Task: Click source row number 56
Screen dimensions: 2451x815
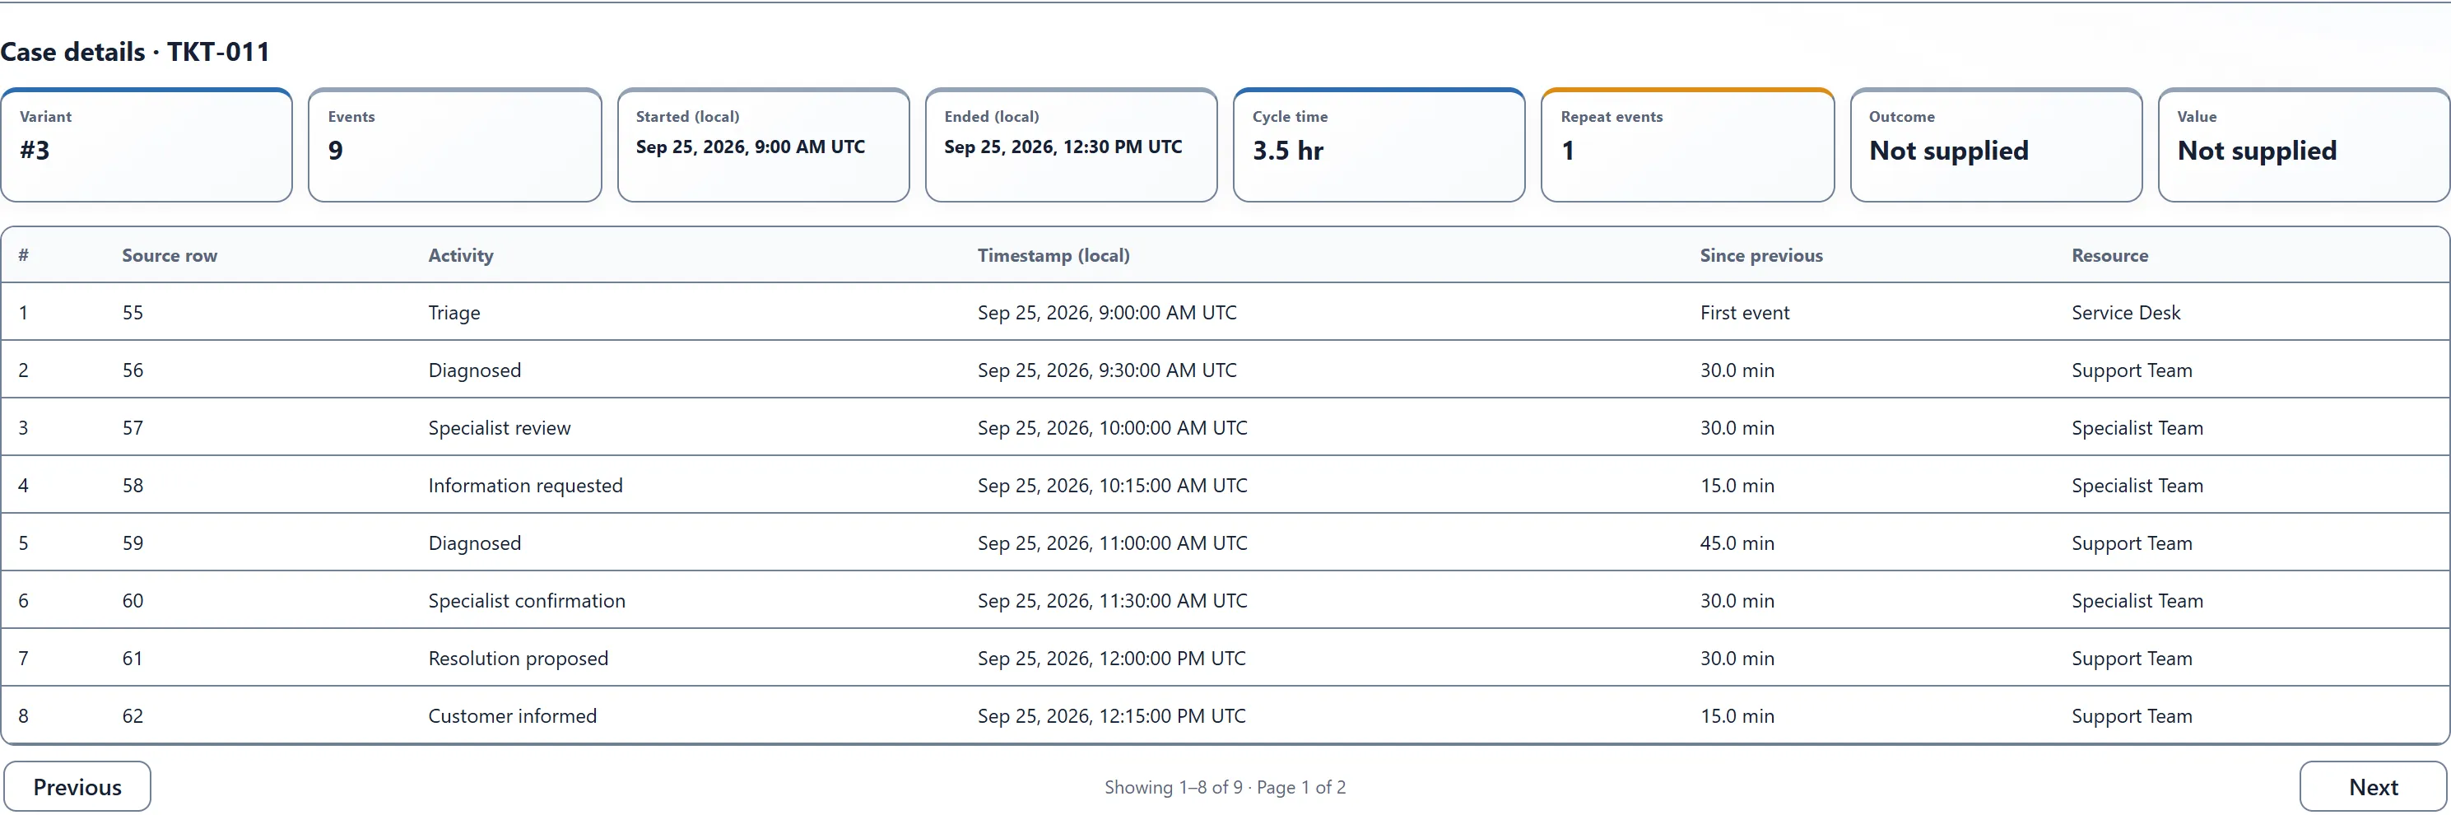Action: tap(133, 370)
